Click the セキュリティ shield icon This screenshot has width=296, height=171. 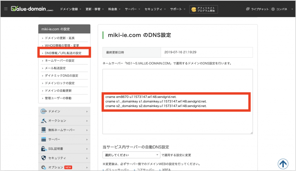click(44, 158)
